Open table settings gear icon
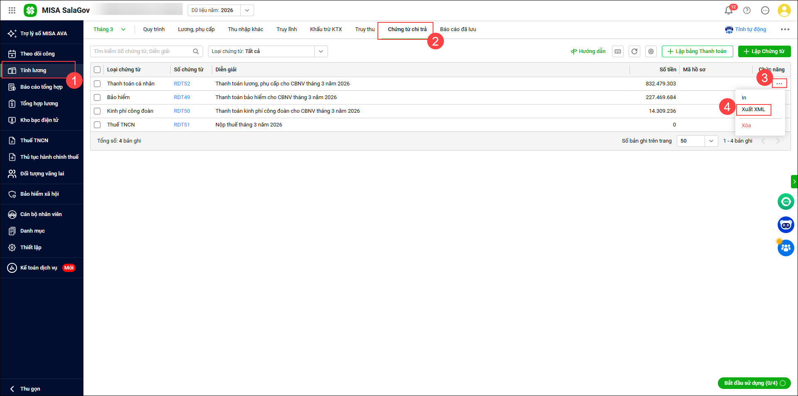Image resolution: width=798 pixels, height=396 pixels. coord(651,51)
